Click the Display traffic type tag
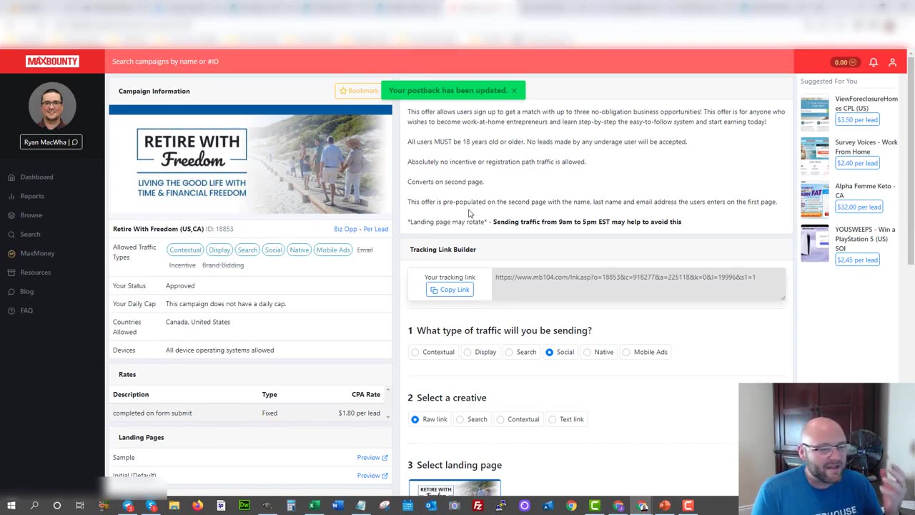The height and width of the screenshot is (515, 915). click(219, 250)
